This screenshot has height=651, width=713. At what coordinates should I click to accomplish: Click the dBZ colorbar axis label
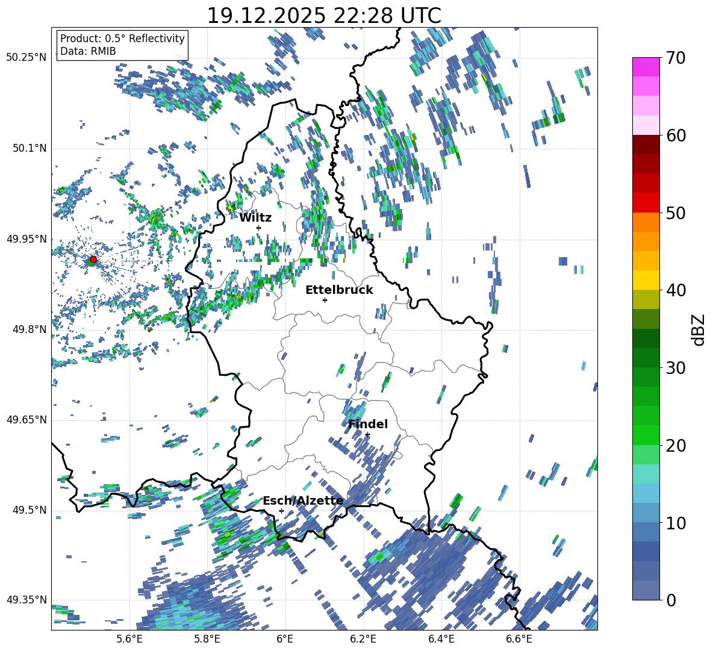699,329
